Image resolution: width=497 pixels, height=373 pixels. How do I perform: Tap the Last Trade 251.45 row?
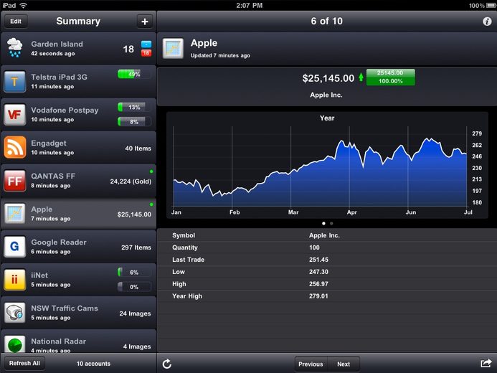pos(327,260)
